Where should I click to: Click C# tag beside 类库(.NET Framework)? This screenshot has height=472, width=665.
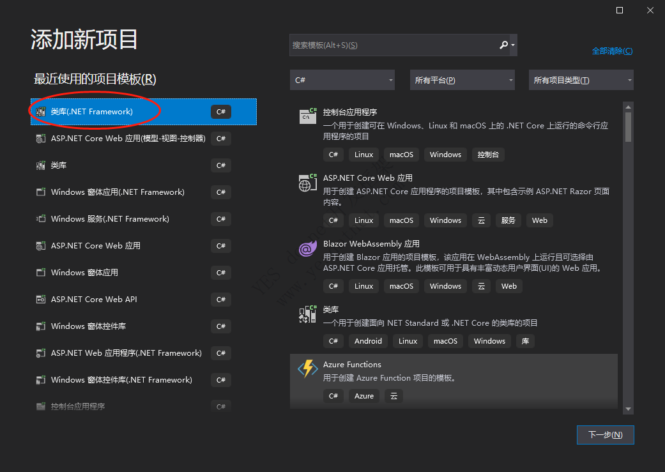[x=221, y=112]
